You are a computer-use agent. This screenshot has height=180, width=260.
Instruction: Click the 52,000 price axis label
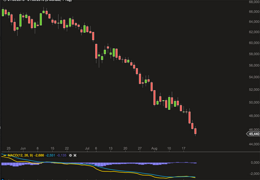pyautogui.click(x=254, y=89)
